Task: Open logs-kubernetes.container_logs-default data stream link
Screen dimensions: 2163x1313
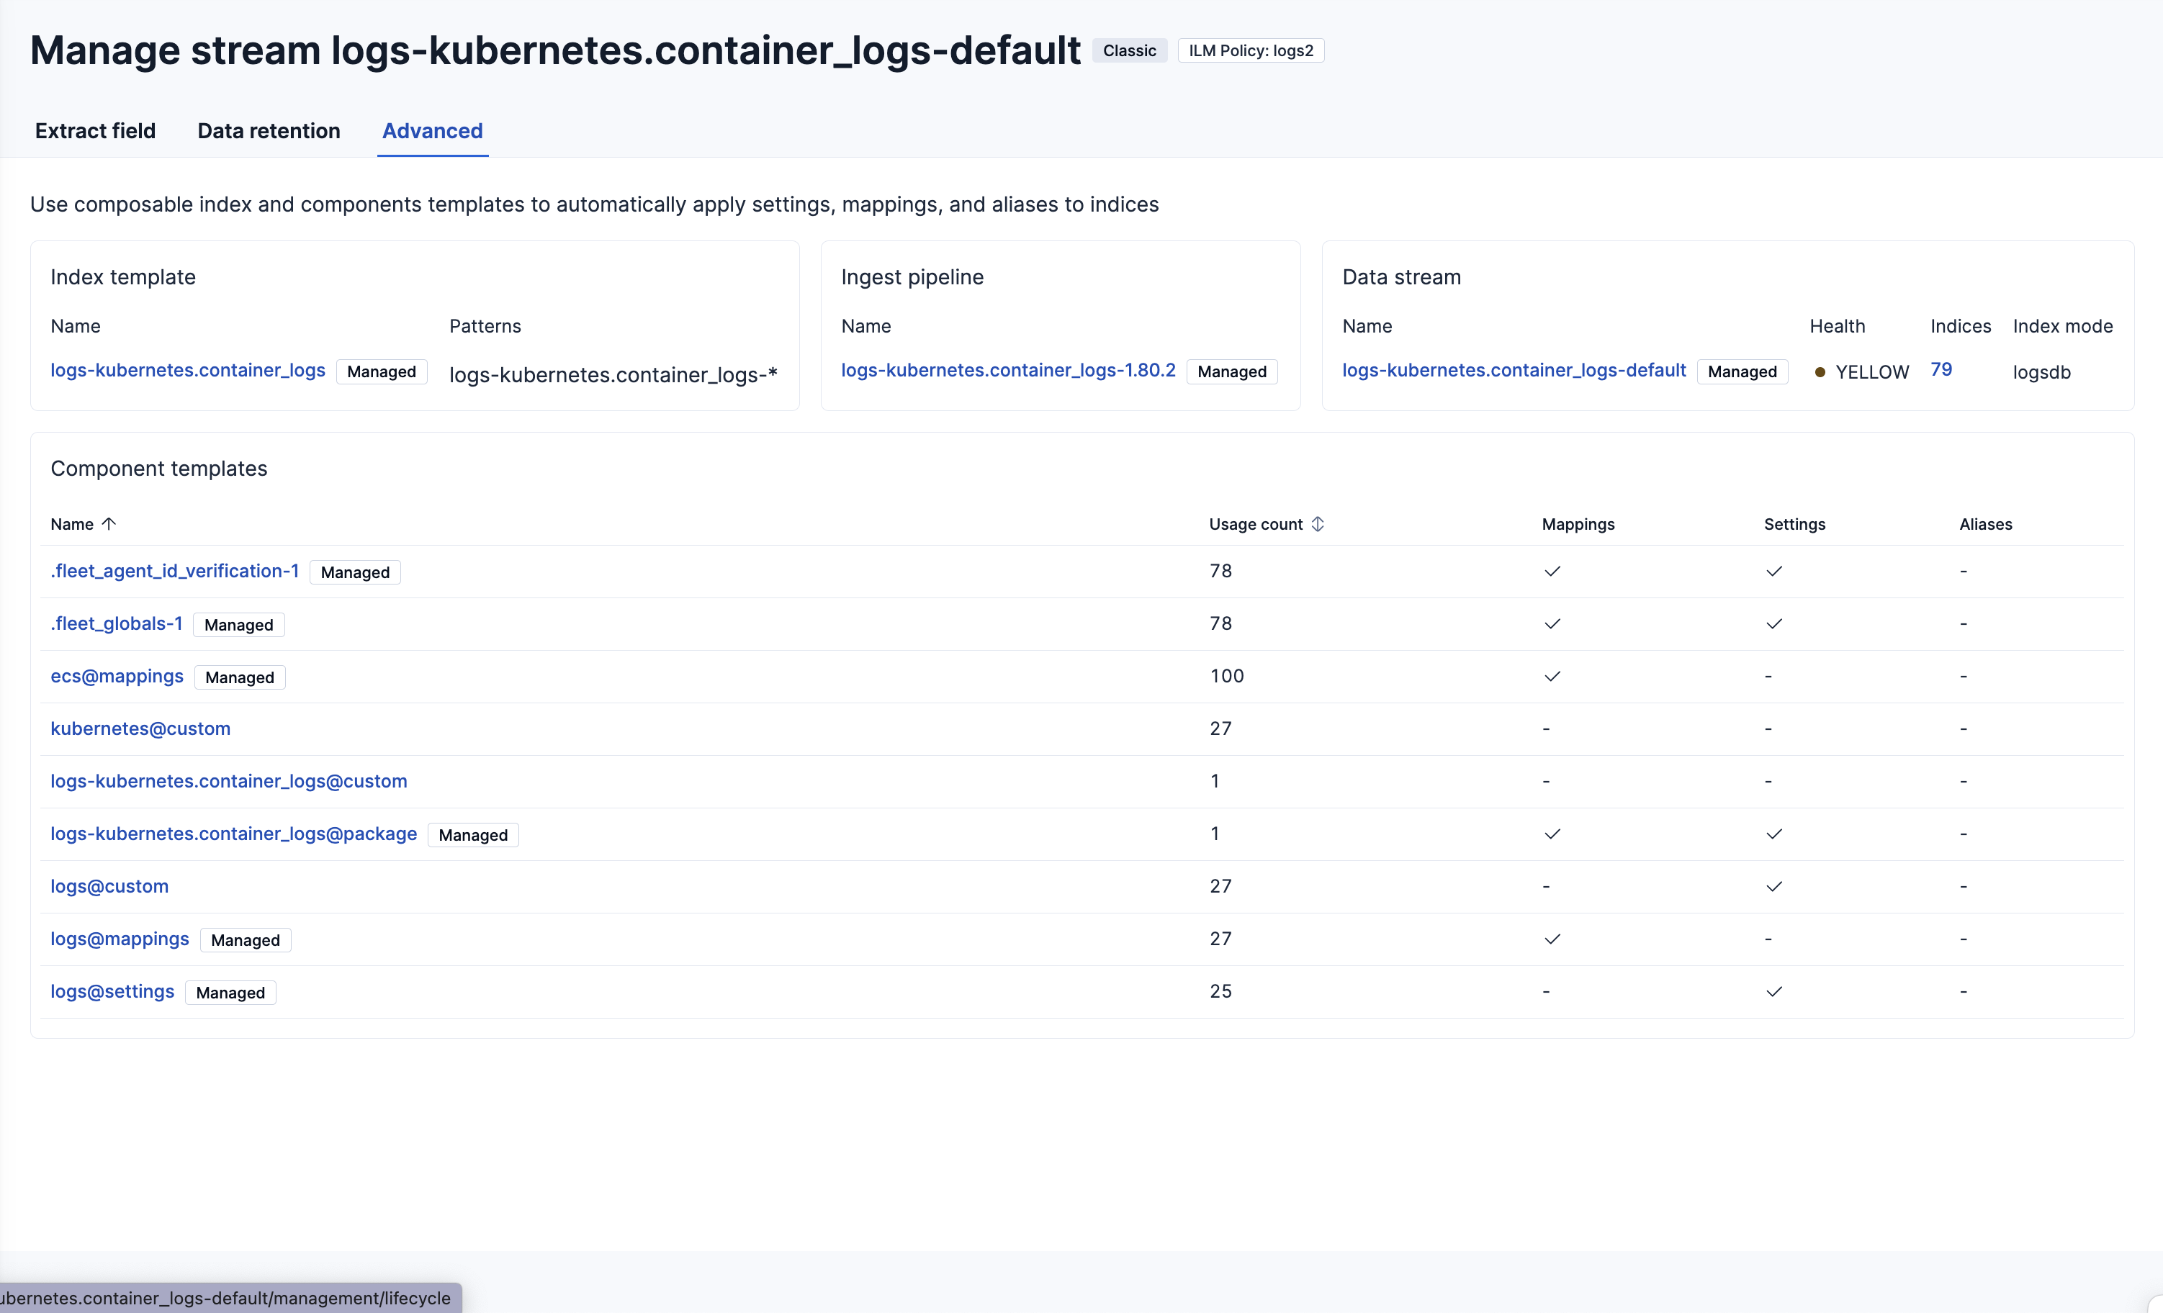Action: (1514, 371)
